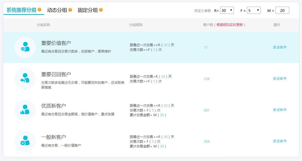Click the 优质新客户 thumbs-up user icon
Screen dimensions: 302x161
point(25,110)
